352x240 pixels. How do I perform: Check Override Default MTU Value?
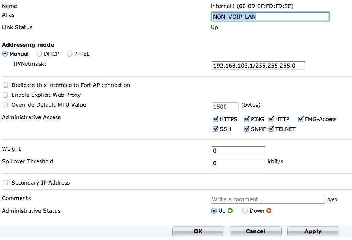coord(5,105)
